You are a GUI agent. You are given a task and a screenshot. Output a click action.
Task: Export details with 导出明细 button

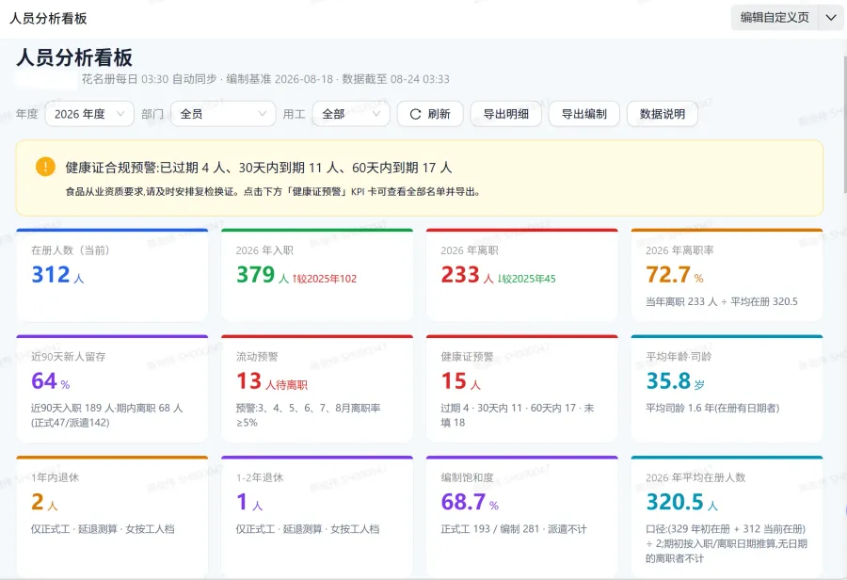coord(505,114)
